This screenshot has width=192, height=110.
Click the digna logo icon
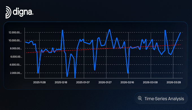click(8, 12)
